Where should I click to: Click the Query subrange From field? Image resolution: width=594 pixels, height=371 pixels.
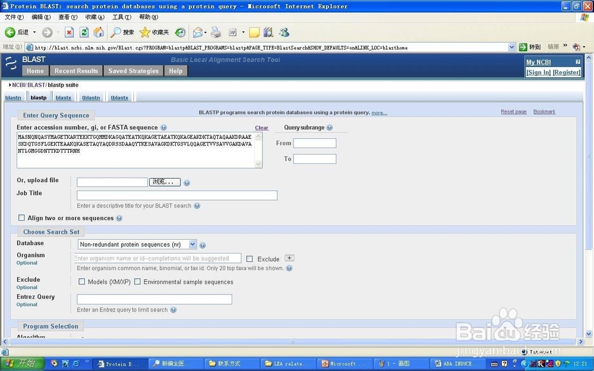pos(315,143)
